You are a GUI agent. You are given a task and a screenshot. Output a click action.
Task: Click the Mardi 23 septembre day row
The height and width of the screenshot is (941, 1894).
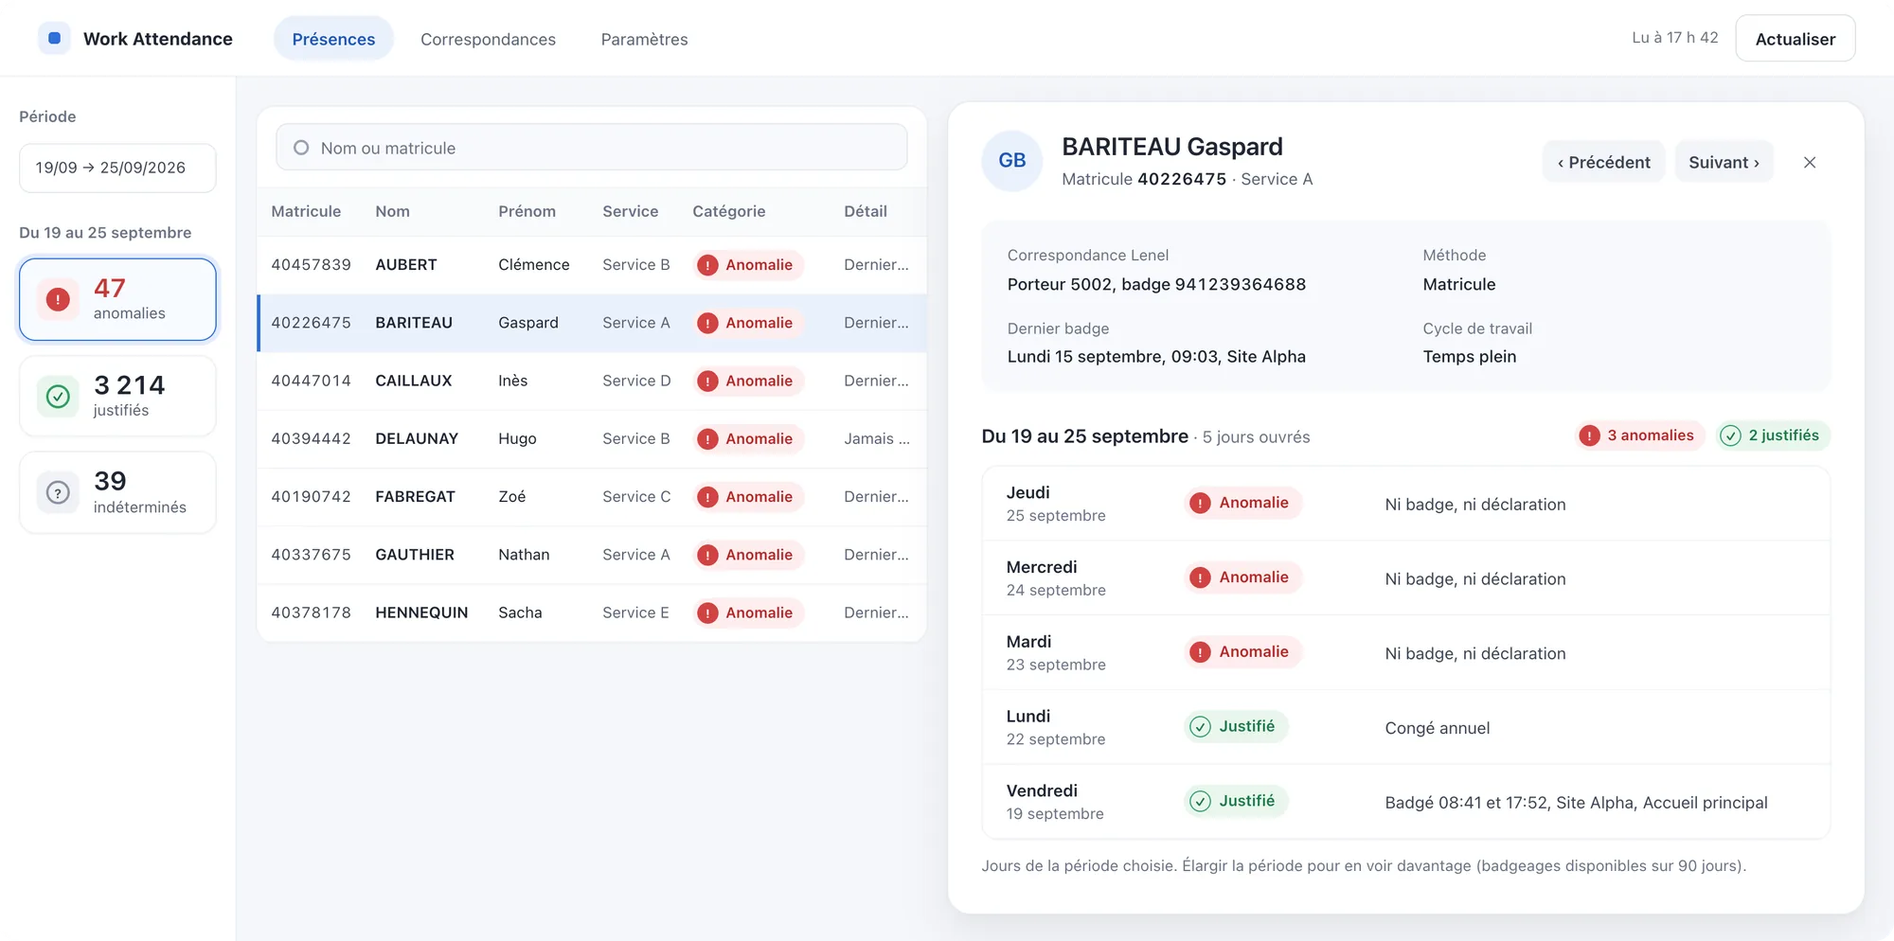click(1405, 652)
